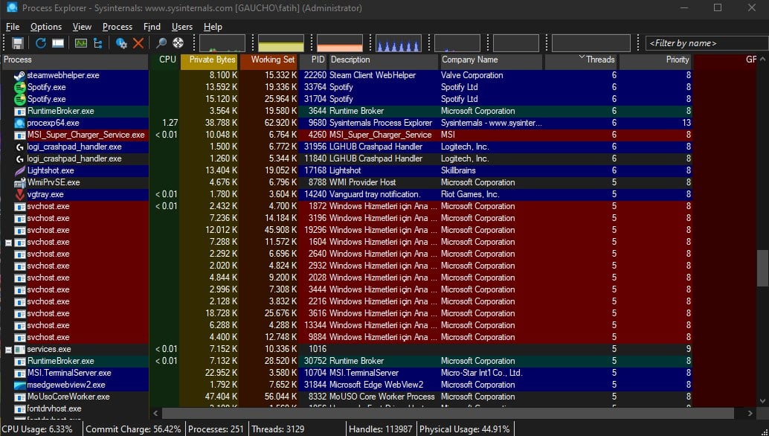Image resolution: width=769 pixels, height=436 pixels.
Task: Open the Find menu
Action: click(152, 27)
